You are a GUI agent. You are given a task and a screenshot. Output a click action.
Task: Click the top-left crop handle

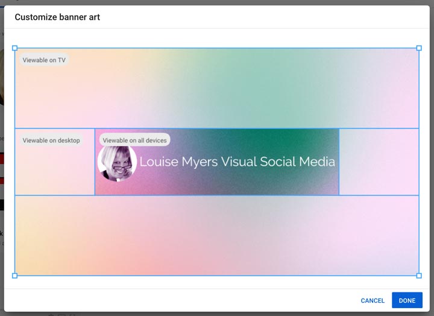(15, 48)
